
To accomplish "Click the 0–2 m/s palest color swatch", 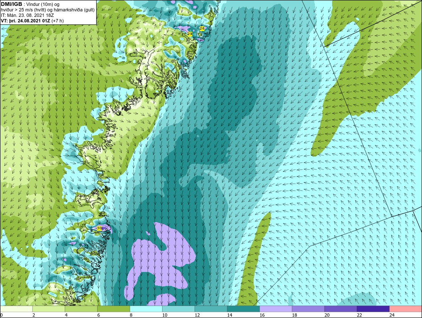I will [16, 309].
